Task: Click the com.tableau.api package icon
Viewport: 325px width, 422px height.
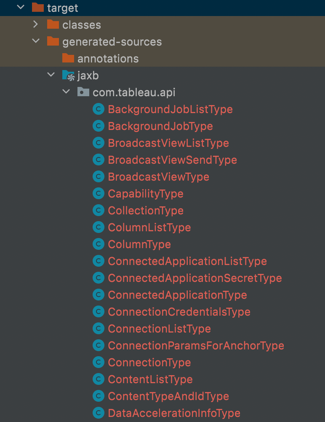Action: pyautogui.click(x=83, y=92)
